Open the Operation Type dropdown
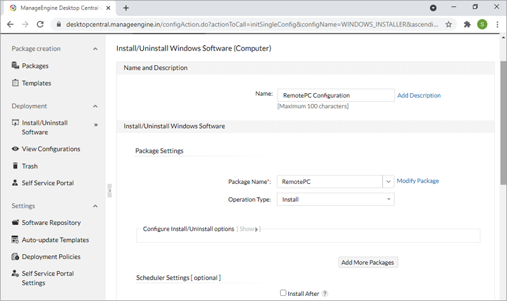507x301 pixels. click(388, 200)
